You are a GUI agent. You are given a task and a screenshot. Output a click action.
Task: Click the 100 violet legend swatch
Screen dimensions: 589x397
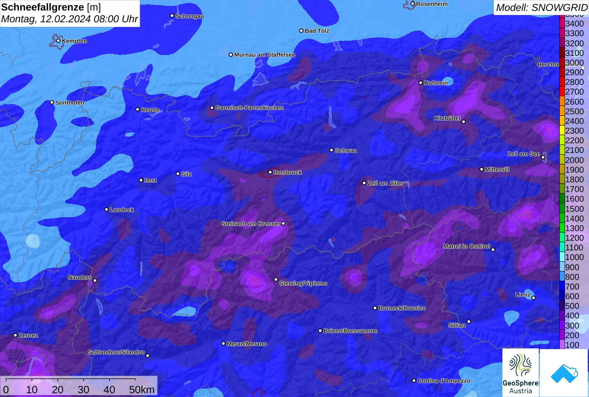[x=562, y=344]
